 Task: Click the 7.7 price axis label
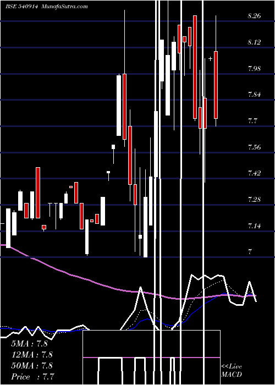coord(252,121)
